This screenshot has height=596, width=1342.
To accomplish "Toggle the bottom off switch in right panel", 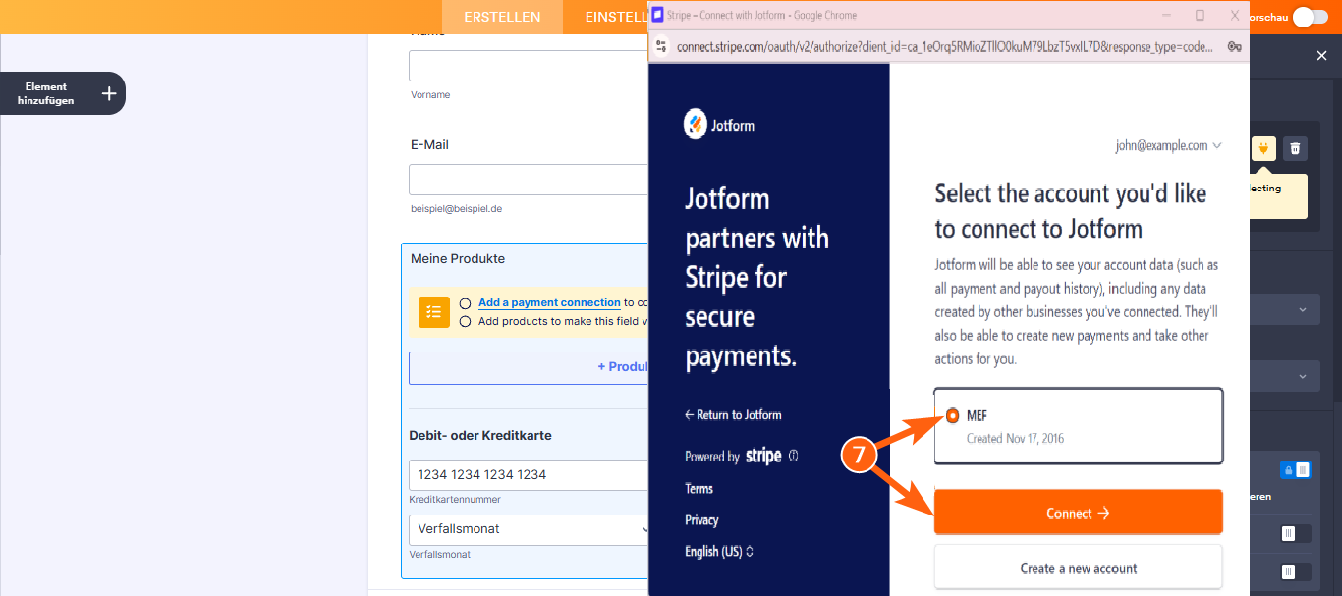I will 1295,571.
